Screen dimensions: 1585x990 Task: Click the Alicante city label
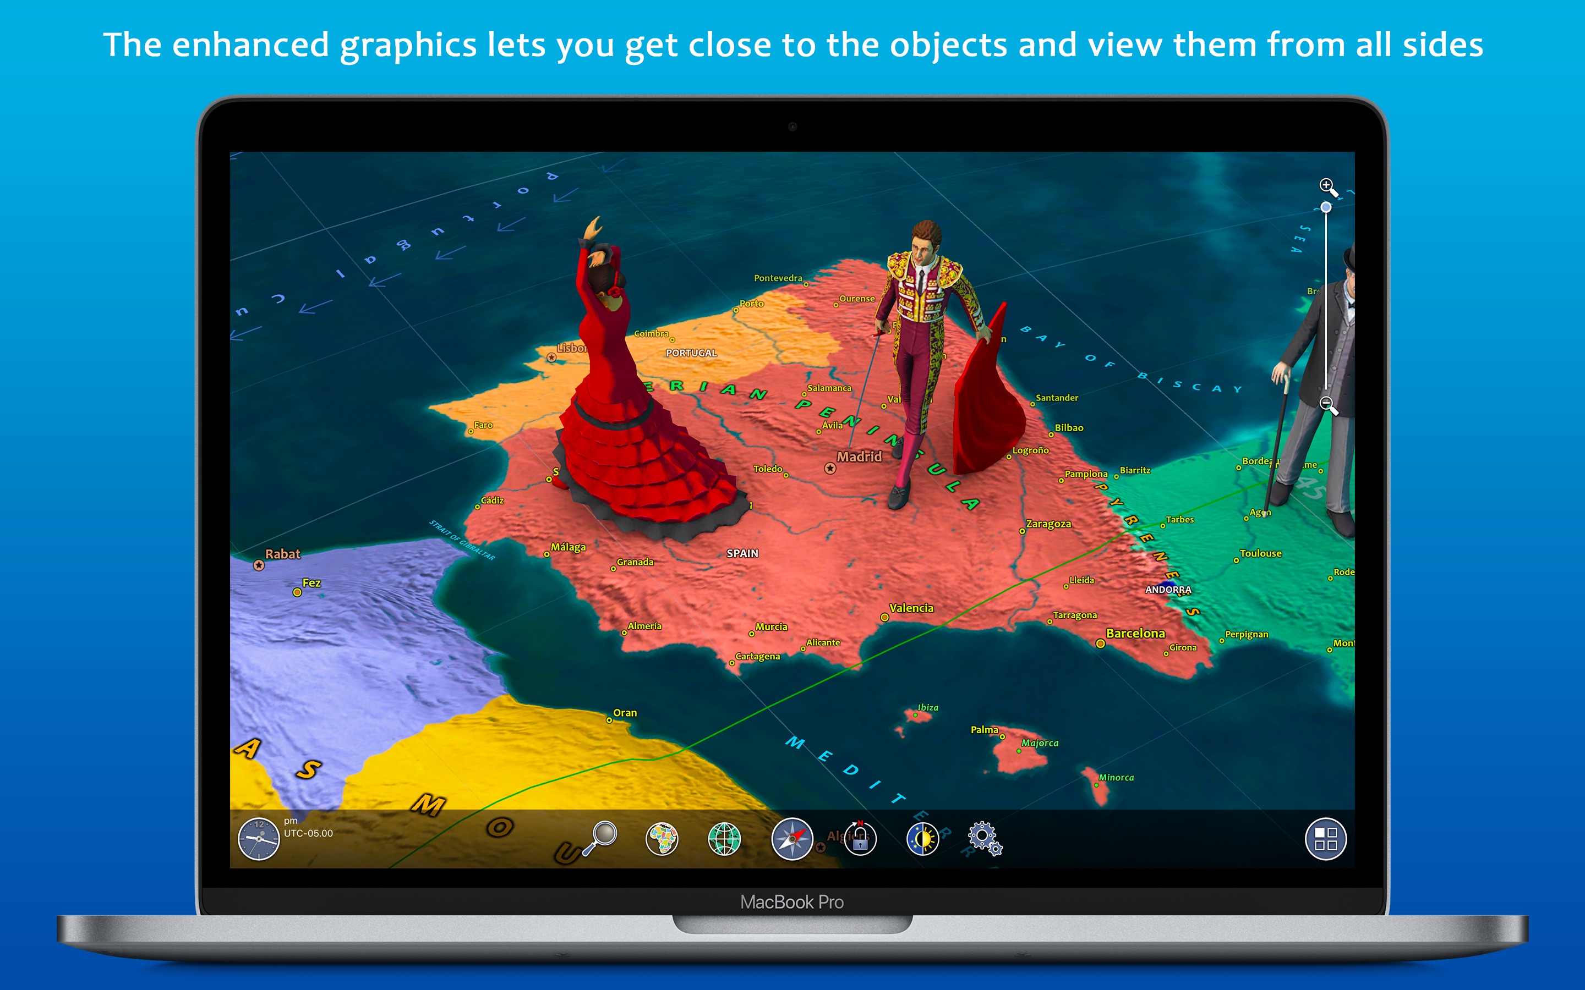[823, 643]
